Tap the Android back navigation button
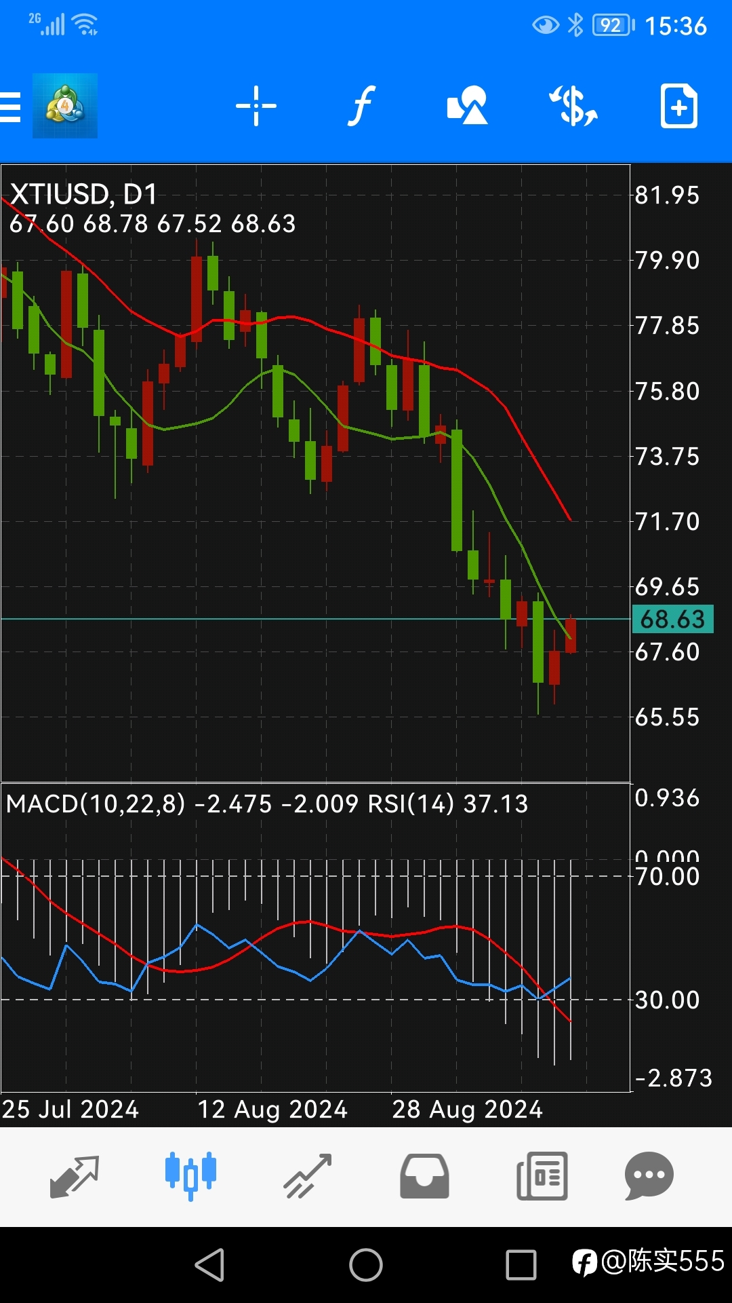The image size is (732, 1303). (210, 1265)
